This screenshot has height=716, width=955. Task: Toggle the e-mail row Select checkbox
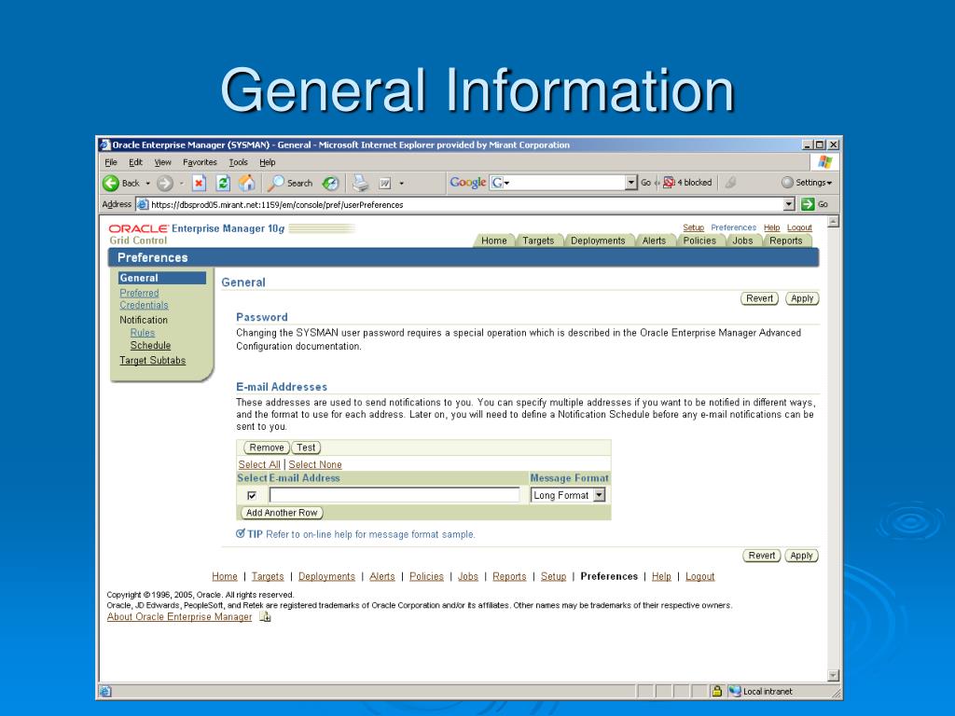point(252,496)
